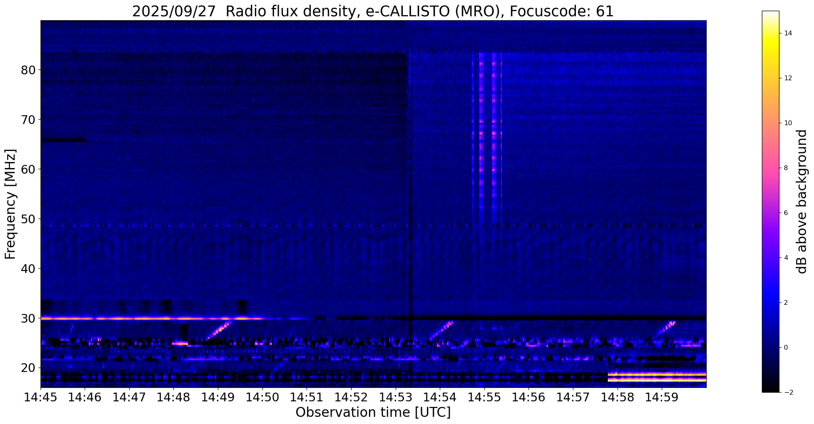Click the 14:50 time tick label

pos(262,397)
